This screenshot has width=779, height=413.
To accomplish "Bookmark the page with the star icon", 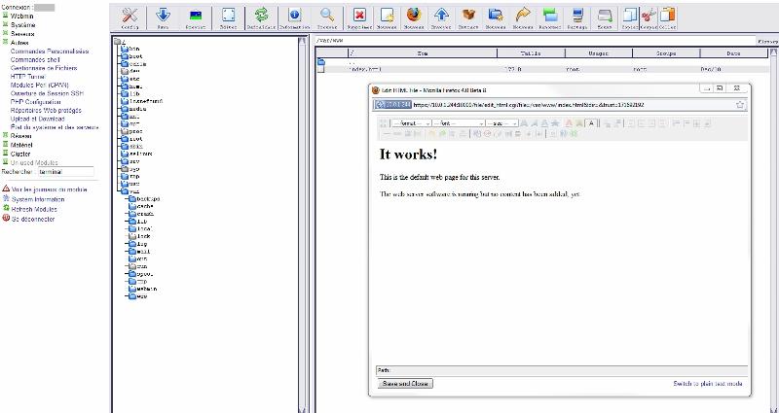I will click(740, 105).
